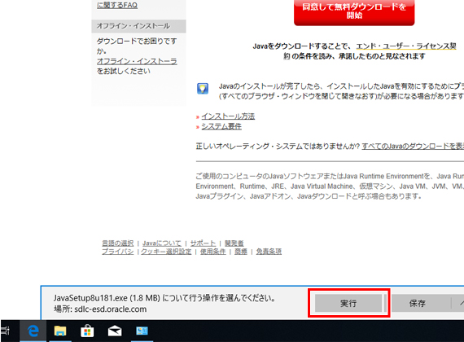Open the サポート footer link
This screenshot has height=342, width=464.
pos(203,243)
